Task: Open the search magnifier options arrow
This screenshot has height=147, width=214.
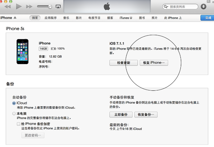Action: 166,7
